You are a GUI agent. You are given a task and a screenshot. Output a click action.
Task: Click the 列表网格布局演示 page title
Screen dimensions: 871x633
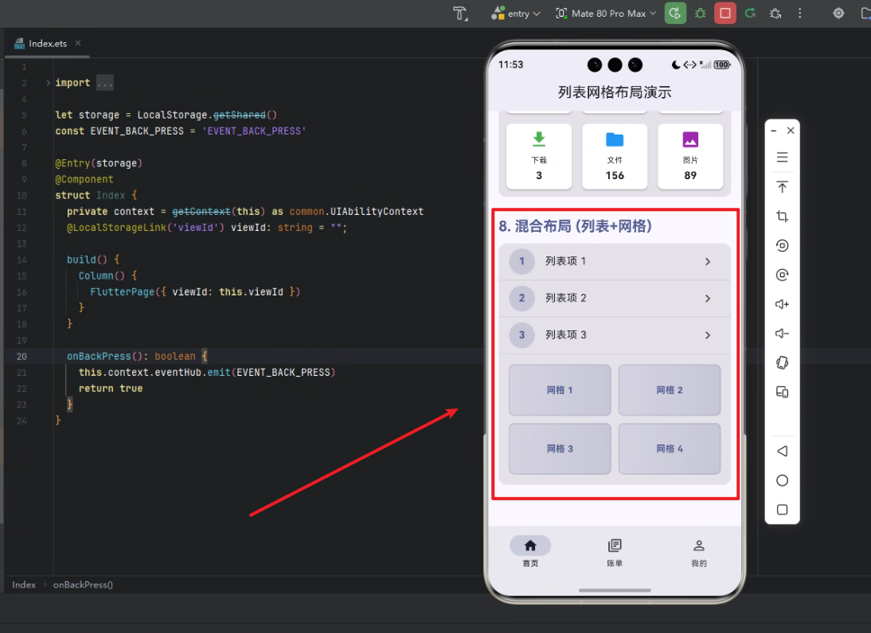pos(615,92)
